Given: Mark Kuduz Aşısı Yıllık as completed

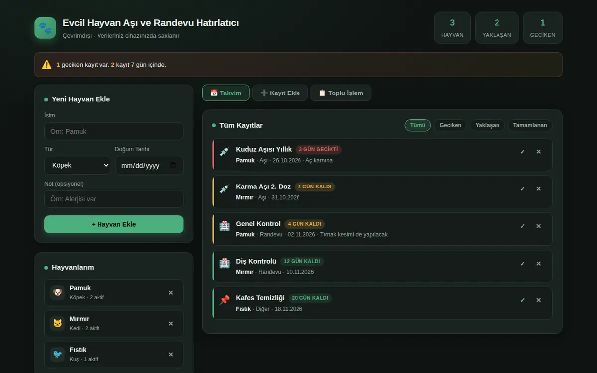Looking at the screenshot, I should coord(522,152).
